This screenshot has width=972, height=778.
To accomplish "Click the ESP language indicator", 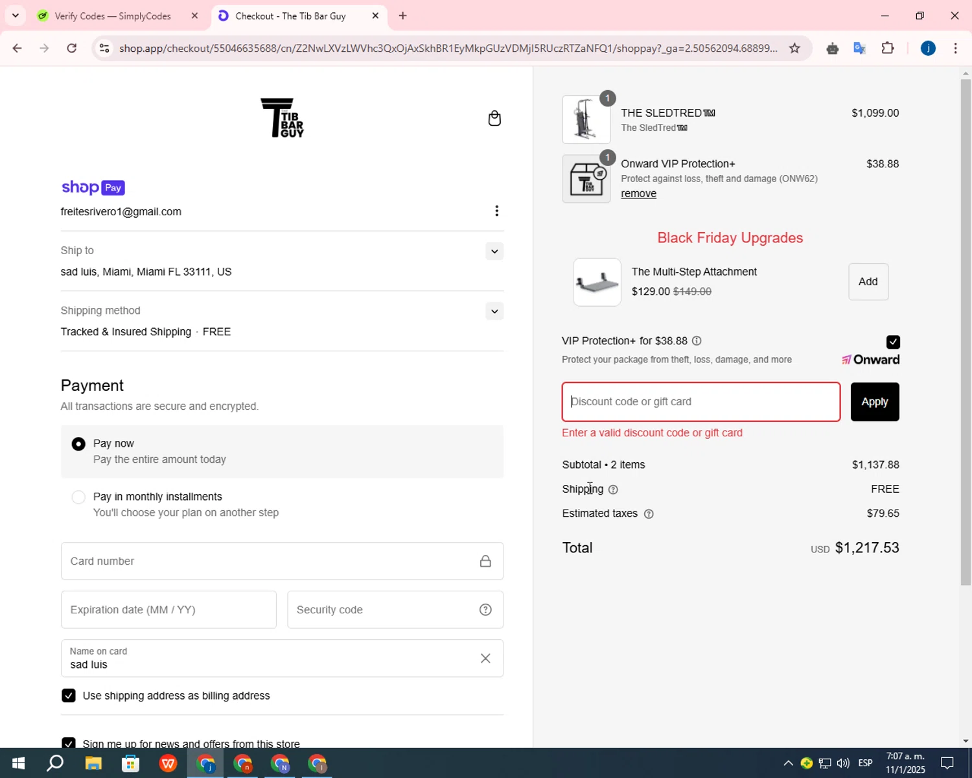I will coord(866,763).
